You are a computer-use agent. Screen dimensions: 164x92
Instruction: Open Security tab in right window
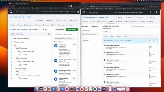click(x=134, y=22)
